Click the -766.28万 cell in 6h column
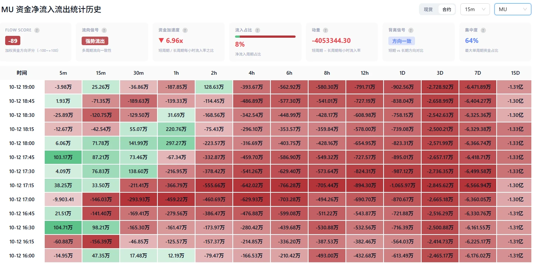The image size is (538, 263). coord(289,185)
